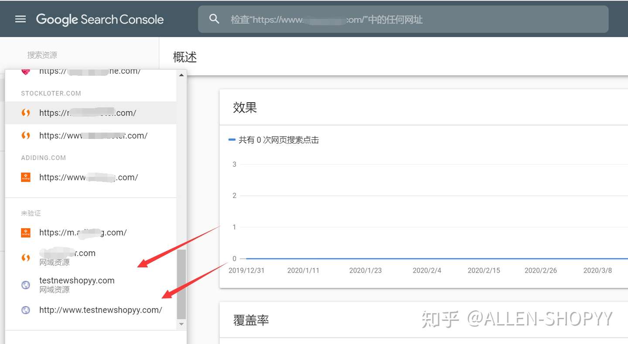Click Adiding favicon under ADIDING.COM header

coord(26,177)
